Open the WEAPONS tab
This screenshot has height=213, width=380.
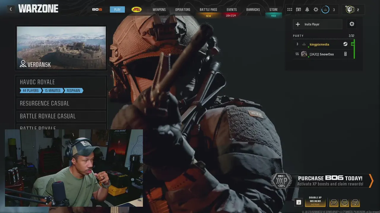click(159, 9)
